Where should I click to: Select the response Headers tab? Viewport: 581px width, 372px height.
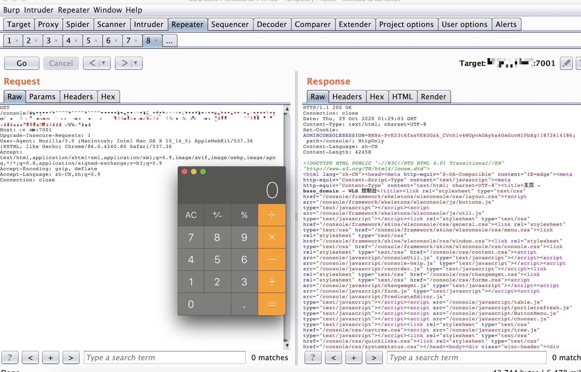[x=347, y=97]
